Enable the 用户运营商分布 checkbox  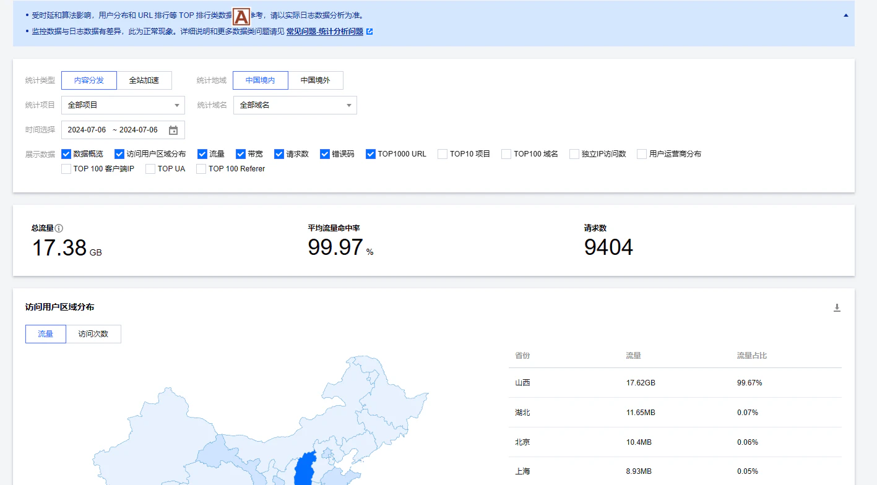[x=641, y=153]
